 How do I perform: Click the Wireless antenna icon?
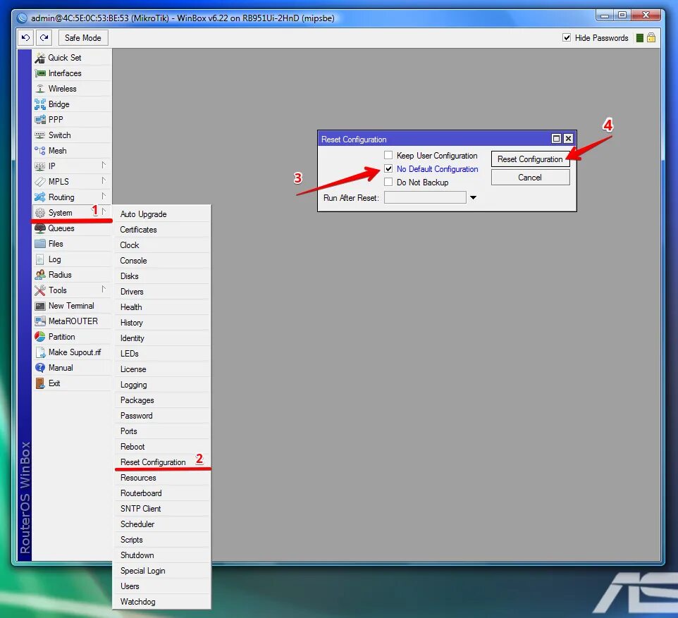39,89
